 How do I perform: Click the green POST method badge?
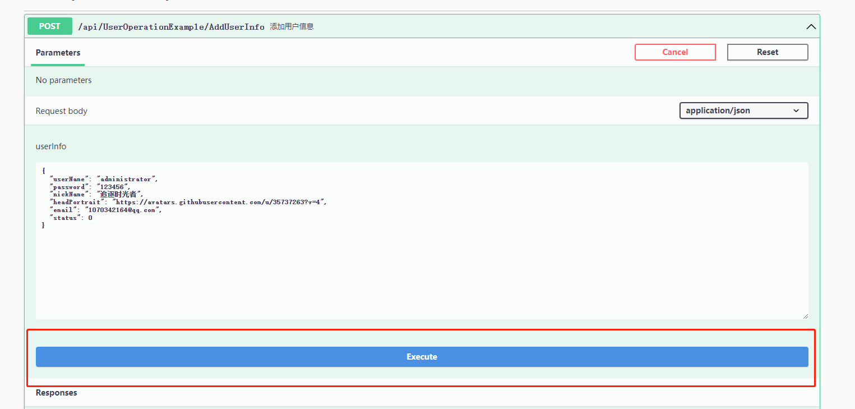pos(49,26)
